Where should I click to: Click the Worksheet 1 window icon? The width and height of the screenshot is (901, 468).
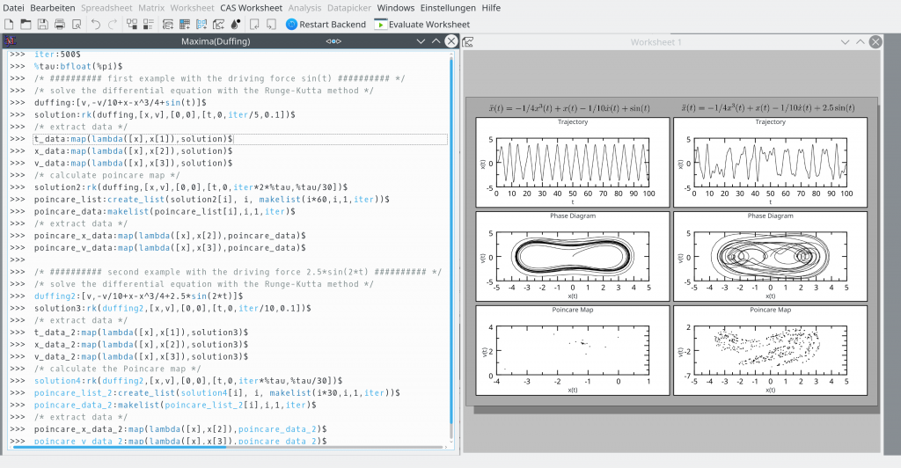pyautogui.click(x=468, y=42)
